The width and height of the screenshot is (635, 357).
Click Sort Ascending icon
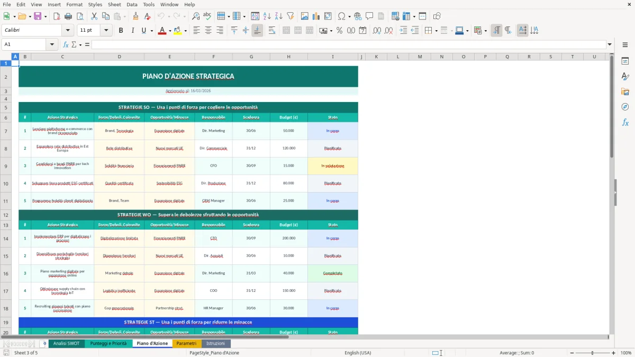tap(267, 16)
